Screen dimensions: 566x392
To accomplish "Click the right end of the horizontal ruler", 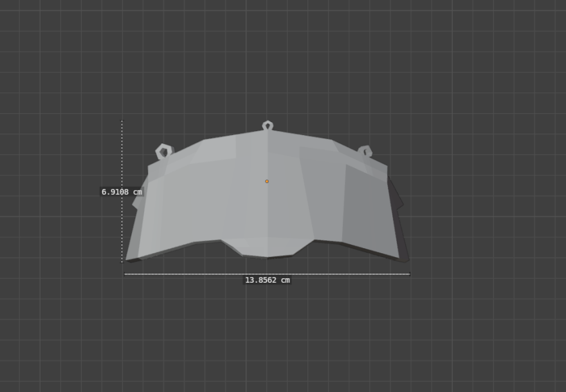I will [x=409, y=274].
